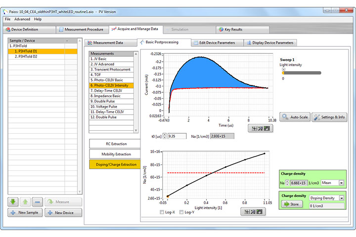Viewport: 356px width, 237px height.
Task: Click Measurements list scrollbar down arrow
Action: pyautogui.click(x=136, y=130)
